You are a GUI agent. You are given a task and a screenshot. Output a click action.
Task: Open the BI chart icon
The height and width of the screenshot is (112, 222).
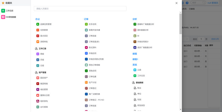click(x=135, y=36)
